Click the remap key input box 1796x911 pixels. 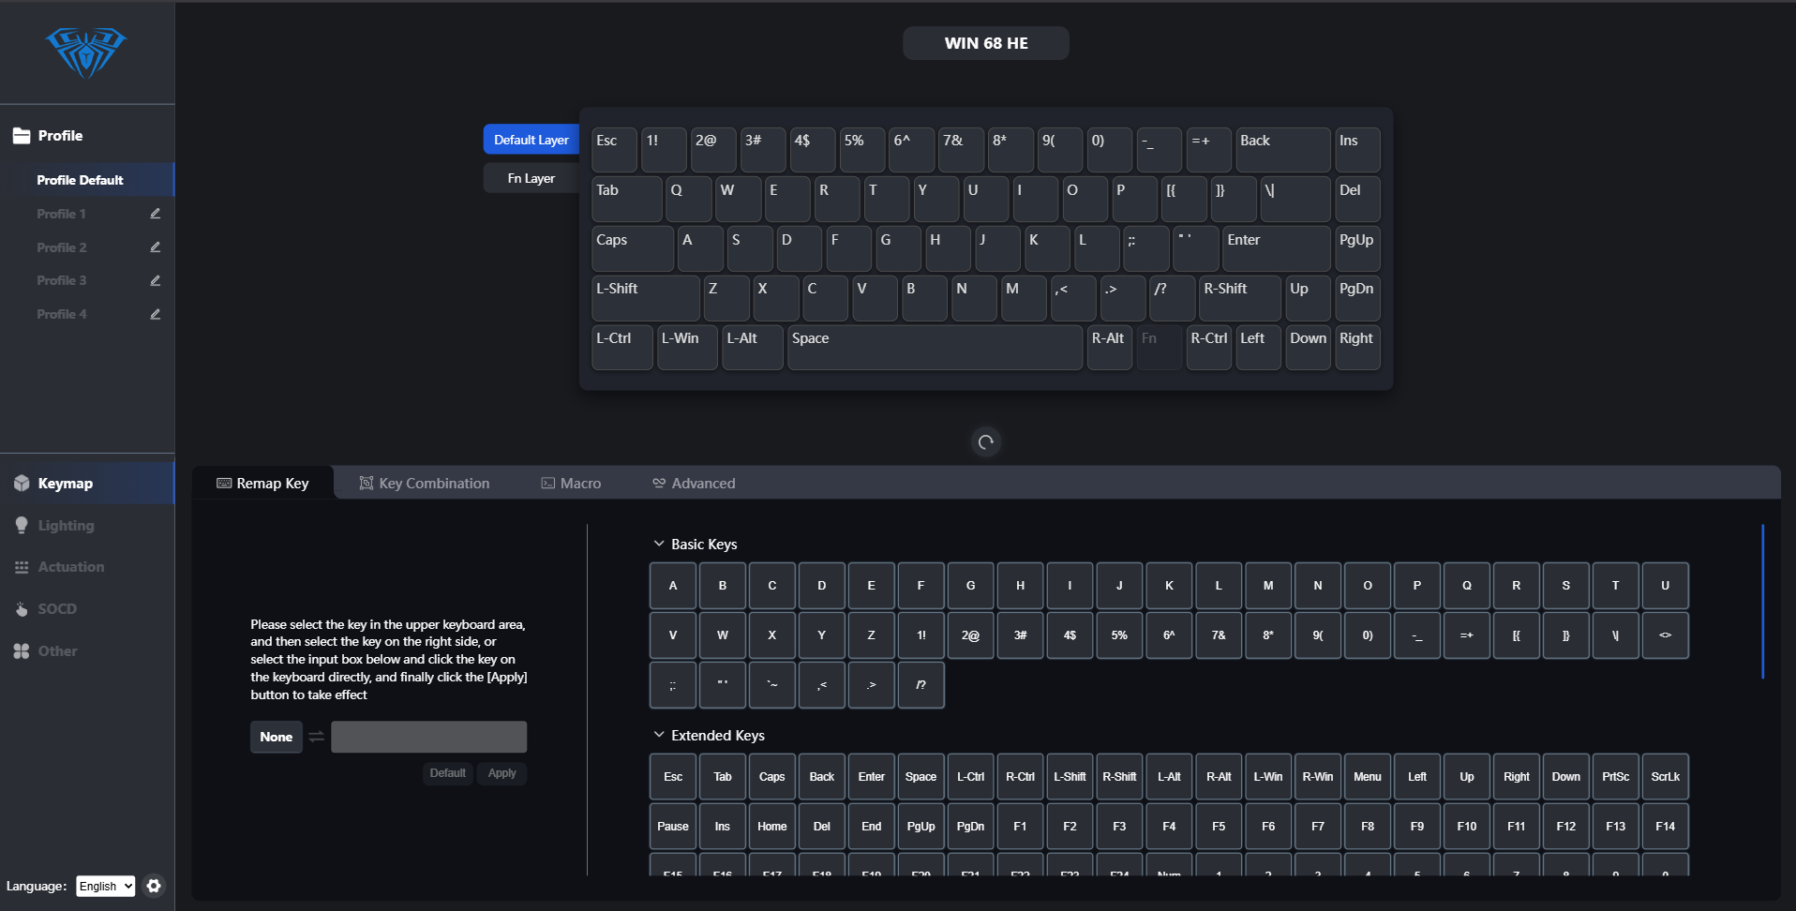pyautogui.click(x=429, y=737)
